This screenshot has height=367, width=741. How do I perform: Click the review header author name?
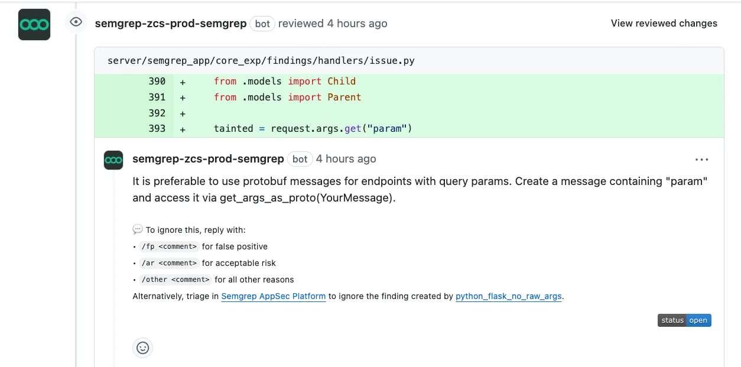[x=171, y=24]
